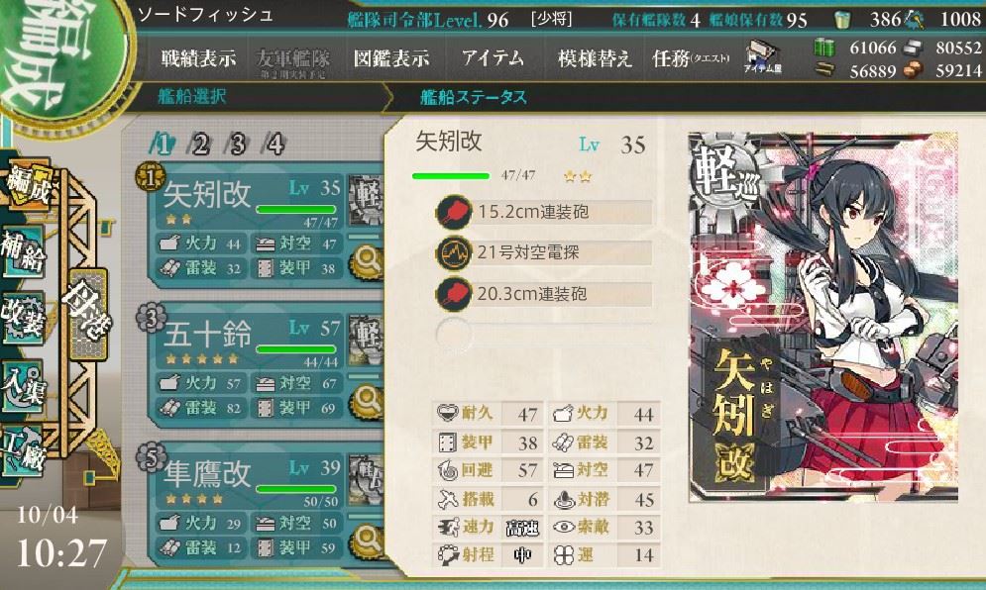Open the 補給 supply icon in sidebar
This screenshot has height=590, width=986.
click(23, 252)
